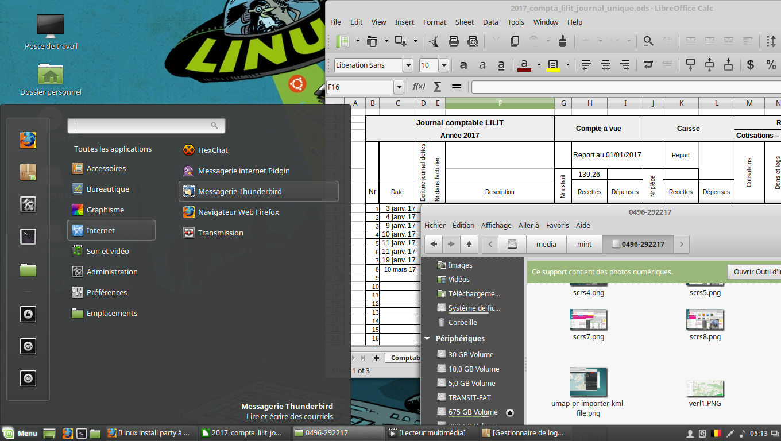Open the terminal icon in Mint menu sidebar
The image size is (781, 441).
[x=28, y=236]
